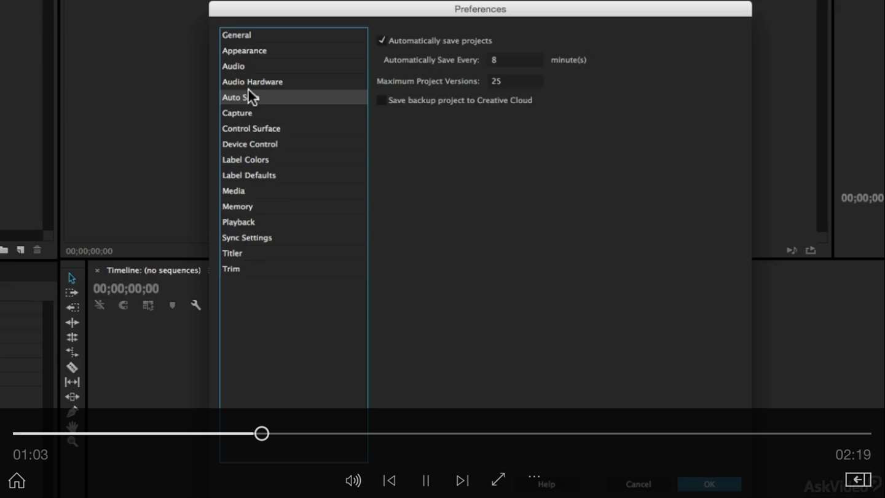Click OK in the Preferences dialog
The image size is (885, 498).
coord(709,484)
